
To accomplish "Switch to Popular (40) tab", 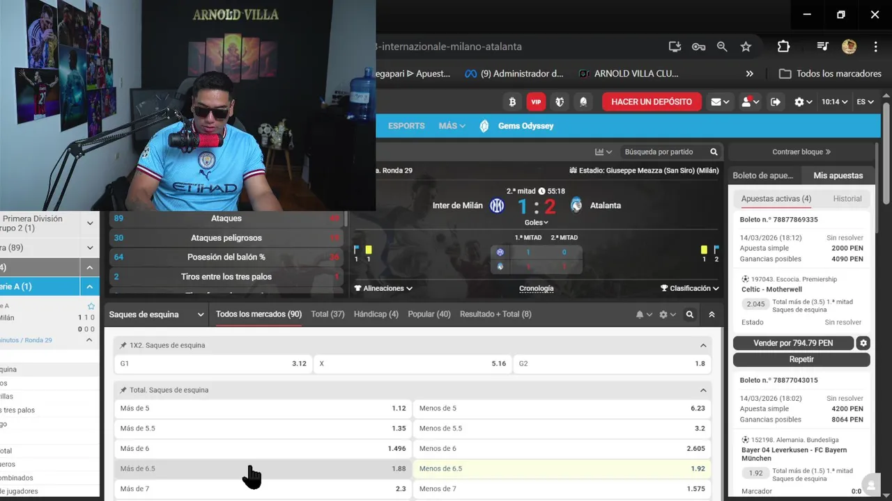I will click(429, 315).
